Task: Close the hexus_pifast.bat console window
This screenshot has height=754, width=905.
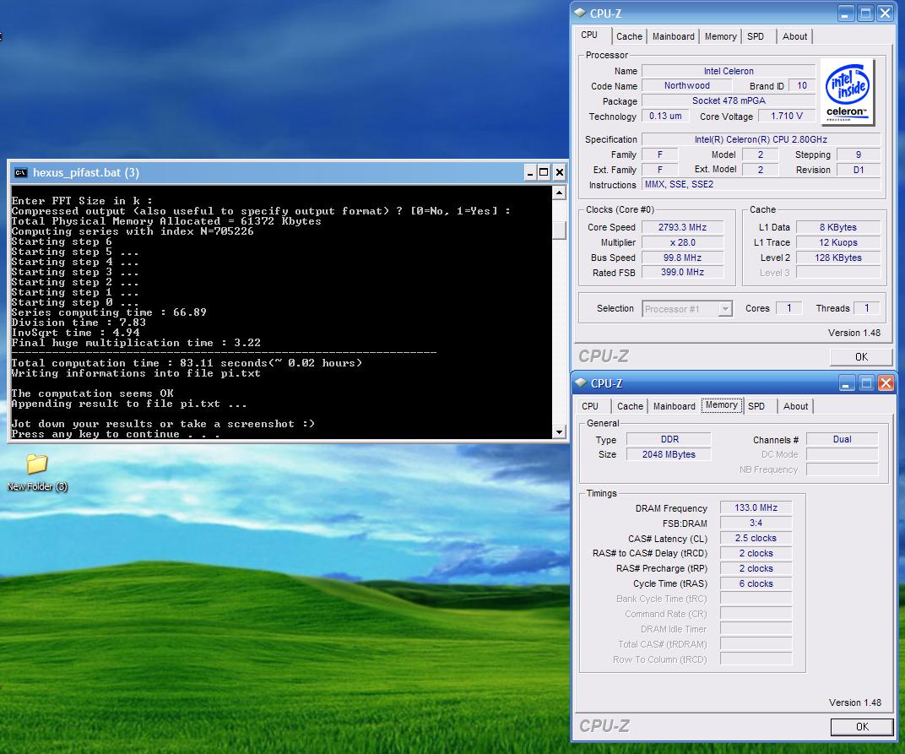Action: coord(559,172)
